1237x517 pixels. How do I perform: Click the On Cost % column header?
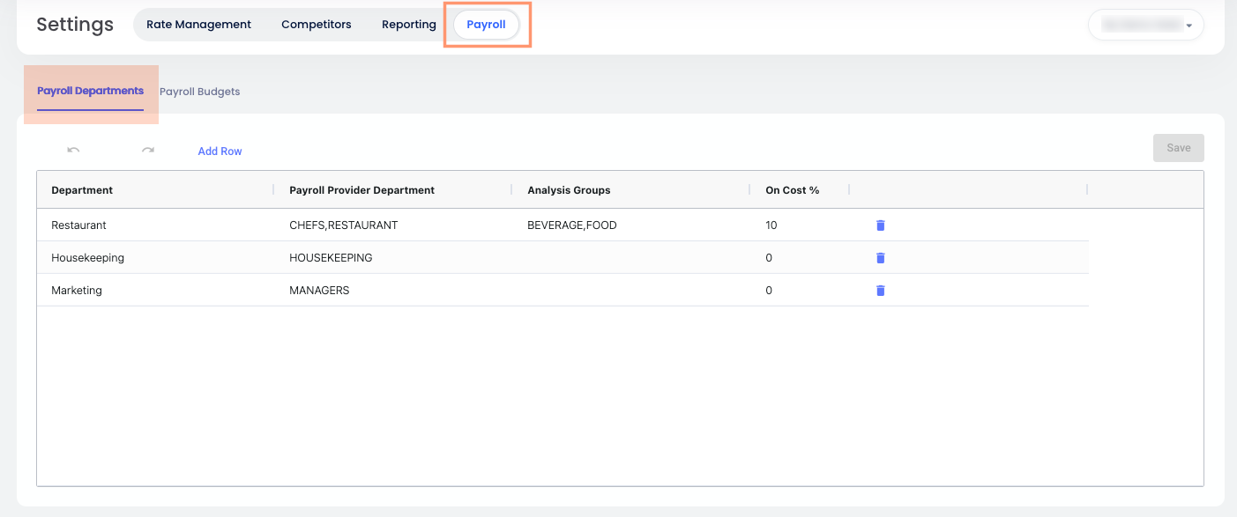pos(792,190)
